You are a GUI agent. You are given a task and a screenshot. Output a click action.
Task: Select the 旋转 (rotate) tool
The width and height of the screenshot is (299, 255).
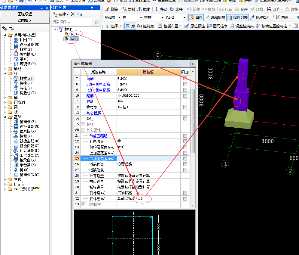[x=176, y=9]
